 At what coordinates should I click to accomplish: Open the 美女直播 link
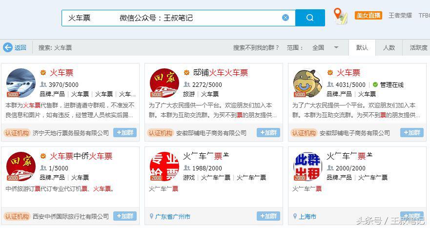click(369, 15)
